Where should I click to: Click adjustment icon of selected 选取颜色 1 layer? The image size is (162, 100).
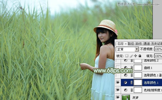pyautogui.click(x=126, y=83)
